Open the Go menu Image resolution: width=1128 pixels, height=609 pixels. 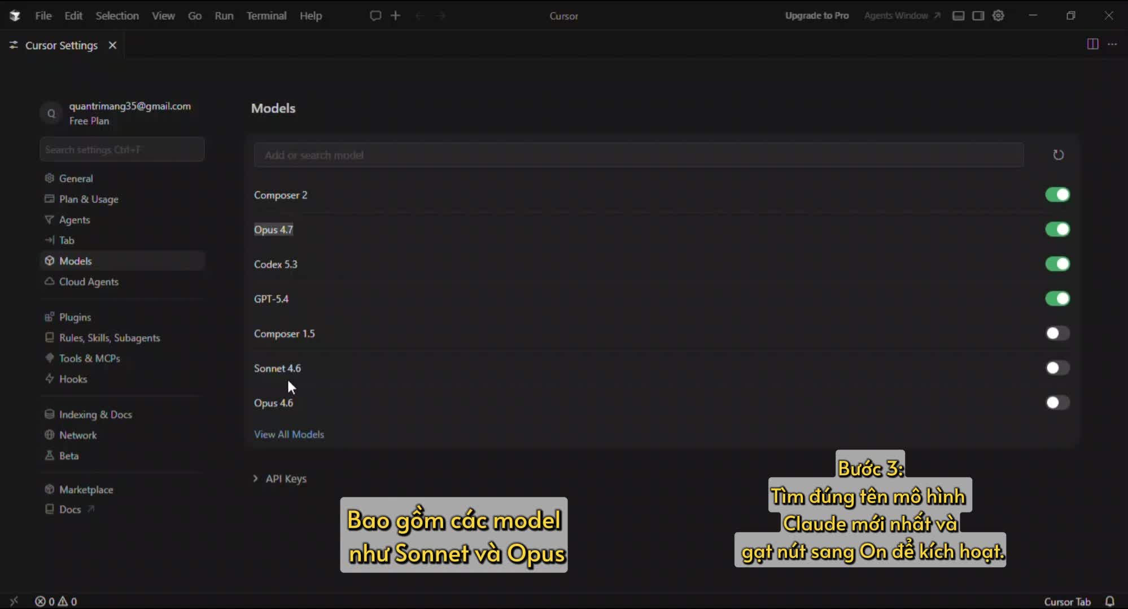pyautogui.click(x=195, y=16)
